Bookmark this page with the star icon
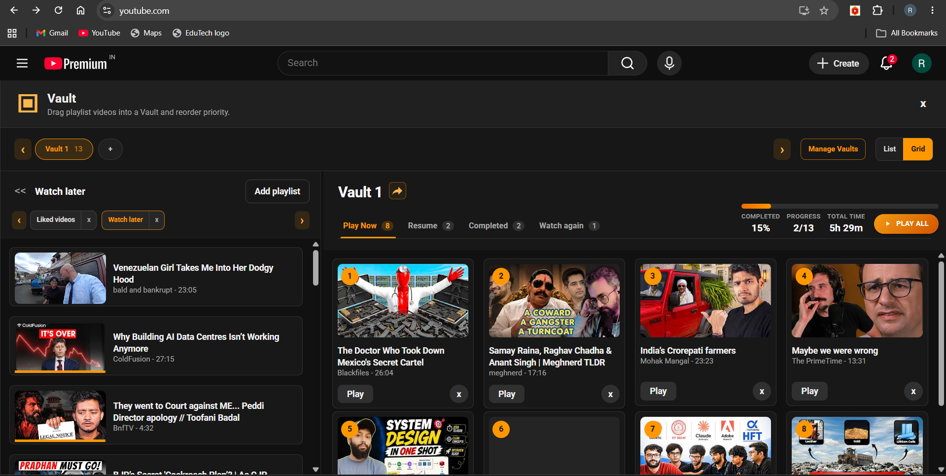Viewport: 946px width, 476px height. click(824, 10)
